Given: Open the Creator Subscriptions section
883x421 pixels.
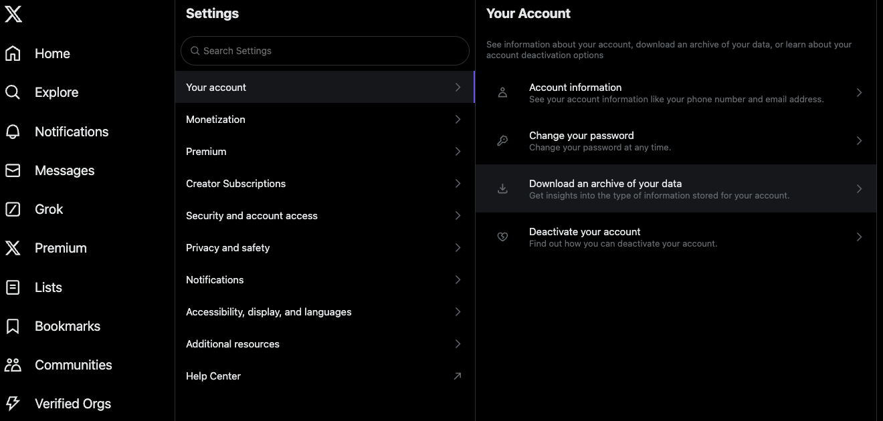Looking at the screenshot, I should 324,183.
